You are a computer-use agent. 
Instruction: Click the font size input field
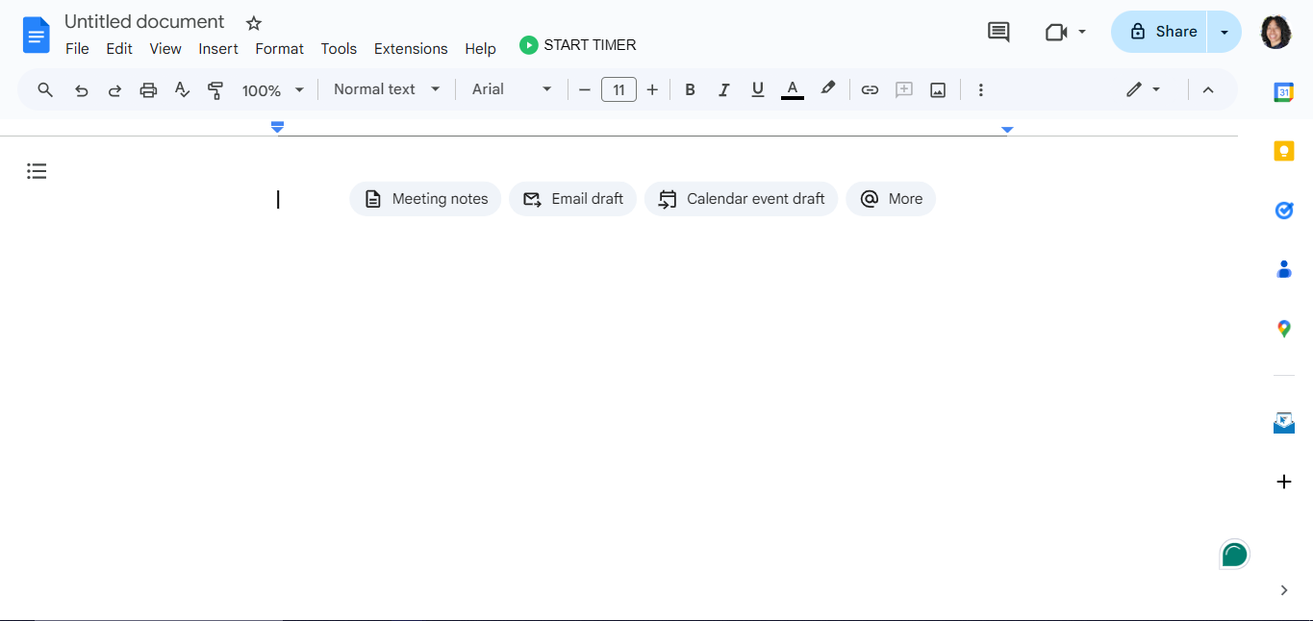619,90
